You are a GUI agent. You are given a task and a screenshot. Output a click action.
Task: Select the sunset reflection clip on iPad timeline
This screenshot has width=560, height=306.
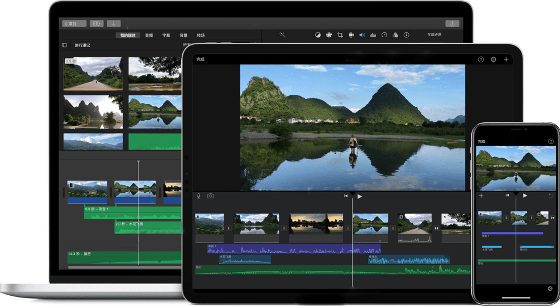(x=316, y=228)
